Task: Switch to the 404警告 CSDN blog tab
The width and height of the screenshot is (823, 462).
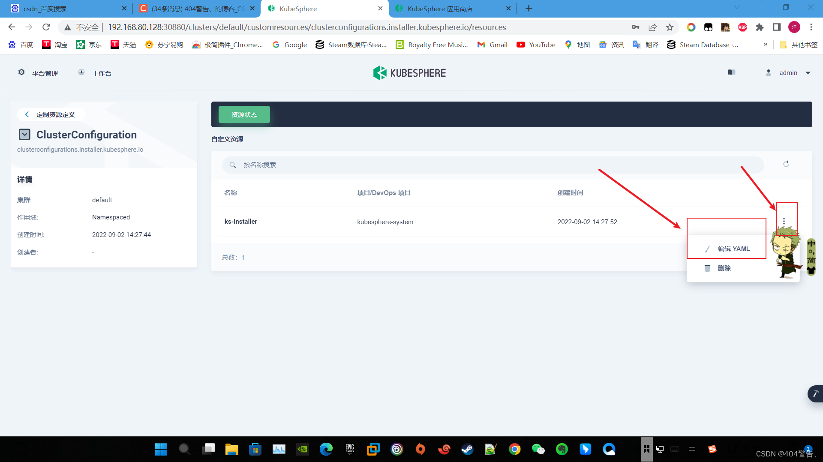Action: click(x=196, y=9)
